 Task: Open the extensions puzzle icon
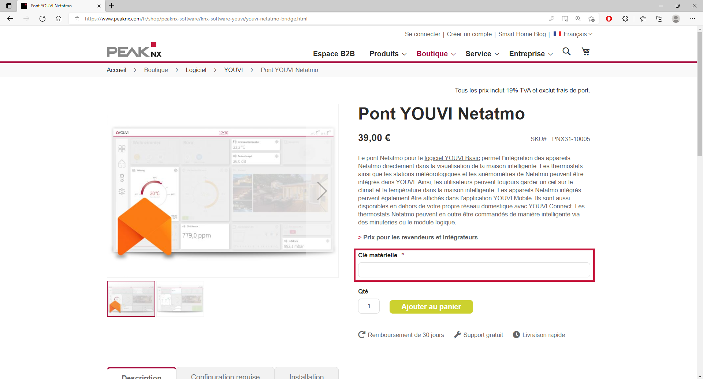coord(625,19)
